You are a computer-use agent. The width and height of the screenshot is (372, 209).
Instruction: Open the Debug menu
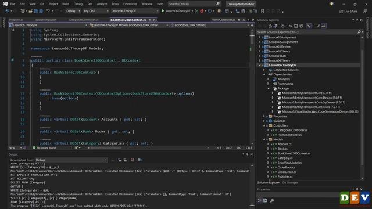(78, 4)
